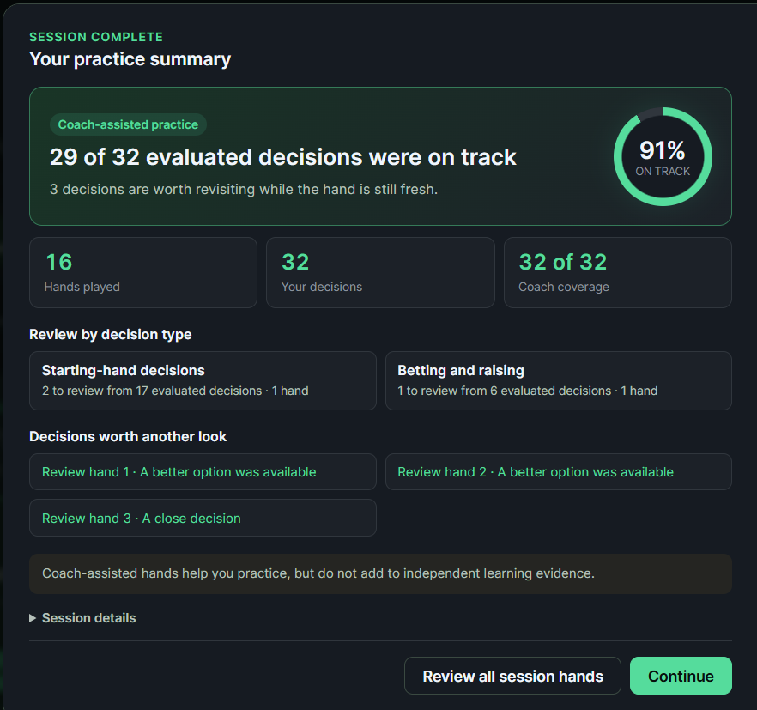Open Review all session hands

pyautogui.click(x=512, y=676)
